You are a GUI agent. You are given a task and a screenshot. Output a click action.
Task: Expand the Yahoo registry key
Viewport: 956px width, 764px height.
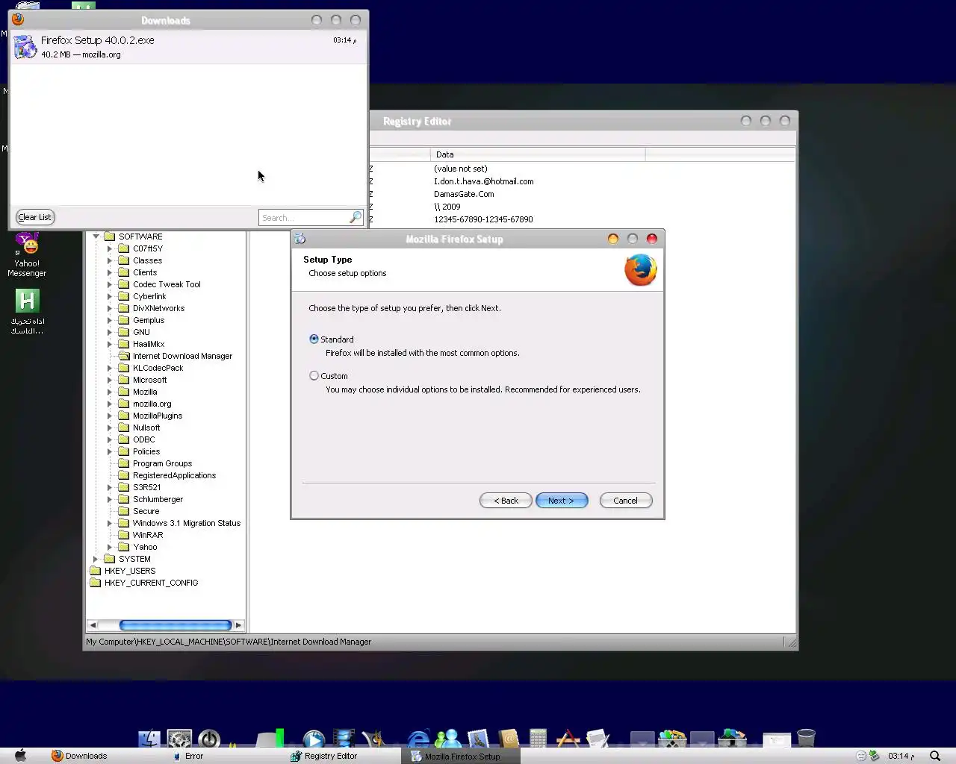(110, 547)
